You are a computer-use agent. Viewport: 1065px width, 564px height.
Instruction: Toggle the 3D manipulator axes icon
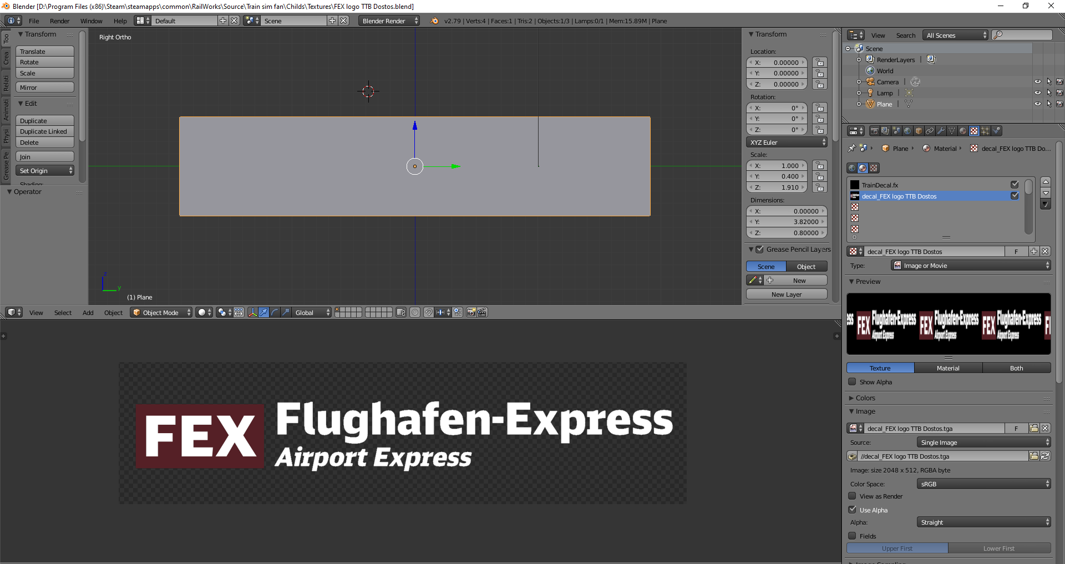point(253,312)
